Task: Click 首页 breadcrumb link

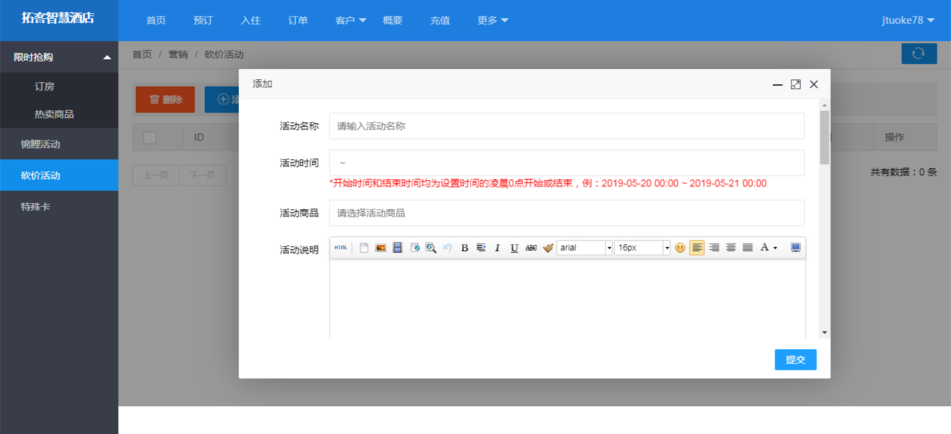Action: 142,54
